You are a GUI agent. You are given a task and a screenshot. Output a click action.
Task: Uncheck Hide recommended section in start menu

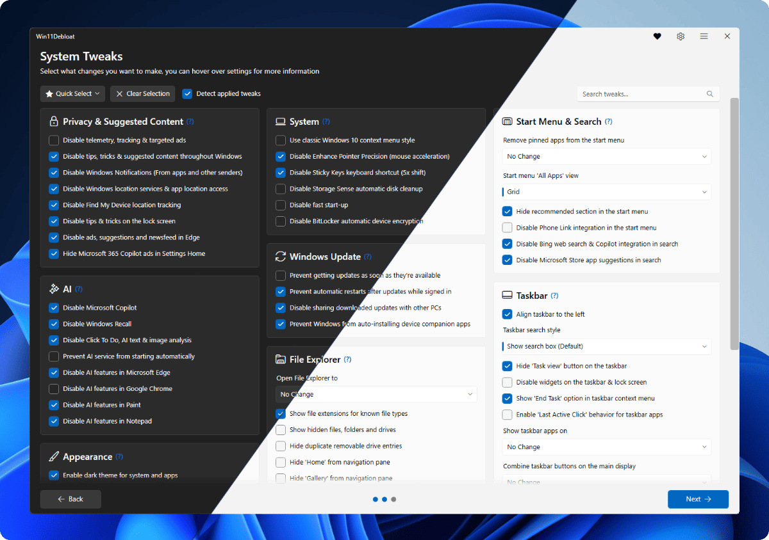pyautogui.click(x=507, y=211)
